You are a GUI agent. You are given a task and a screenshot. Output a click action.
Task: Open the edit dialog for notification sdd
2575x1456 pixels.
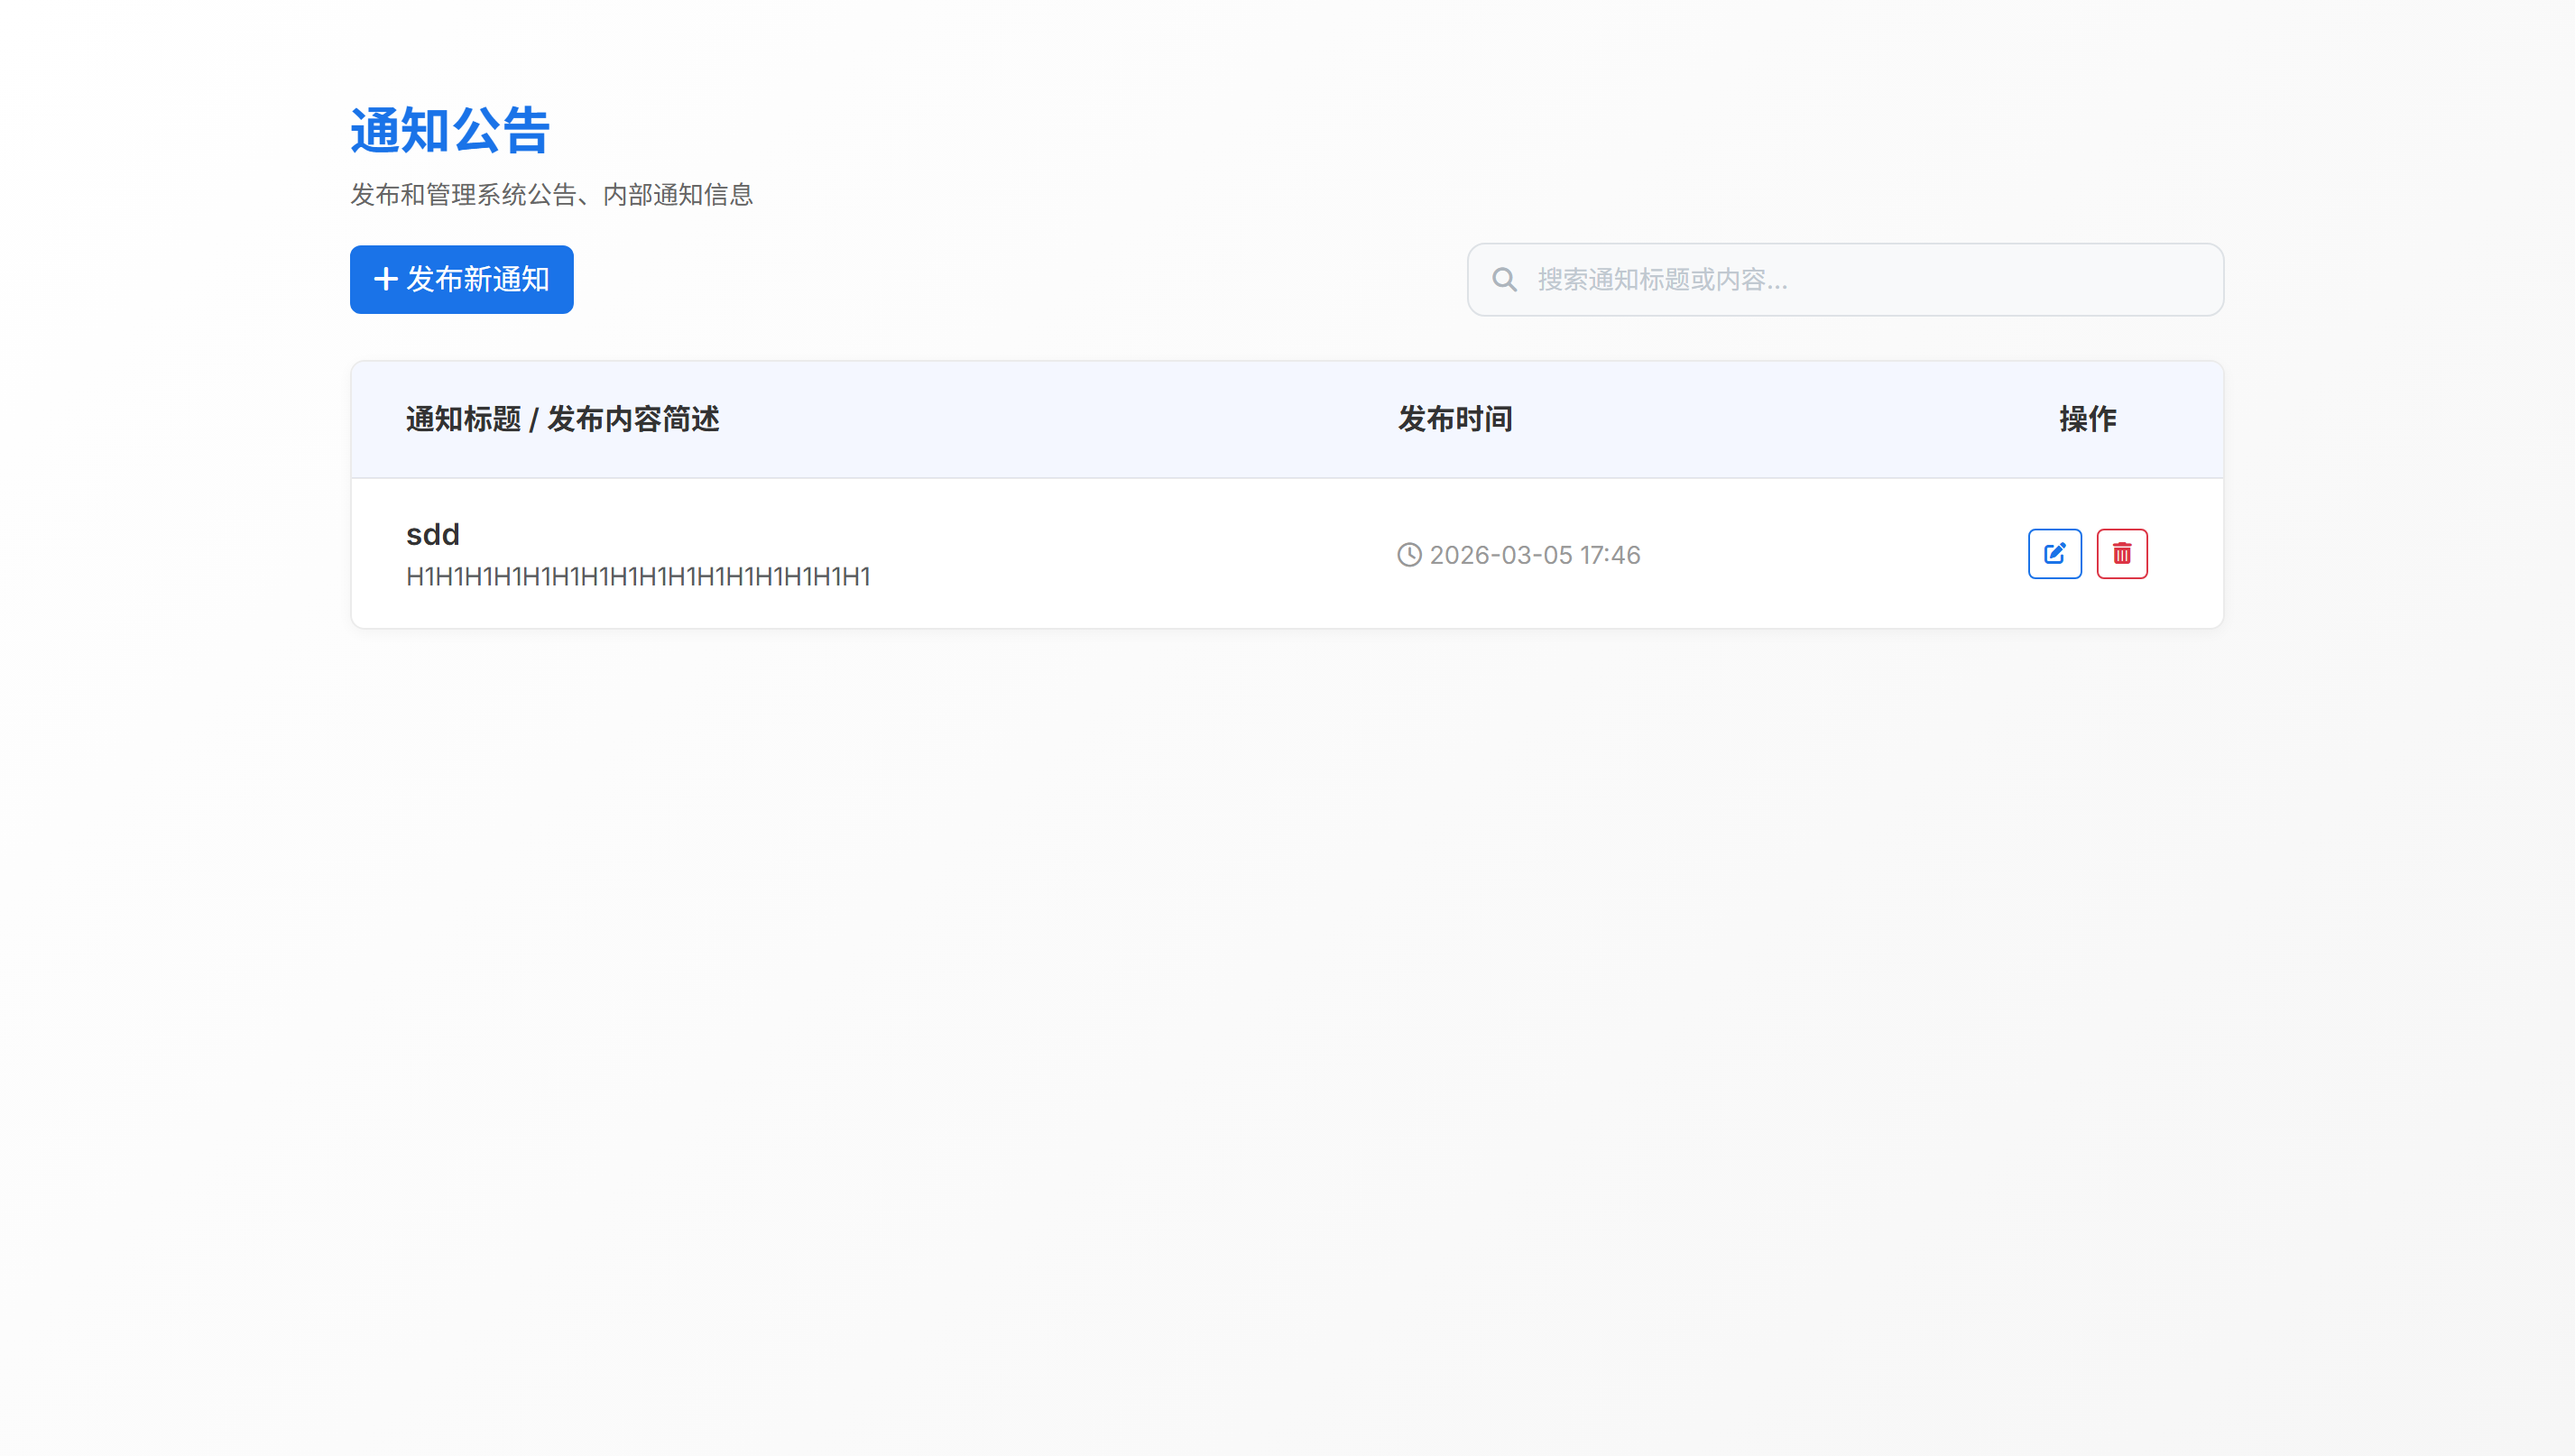pyautogui.click(x=2054, y=553)
